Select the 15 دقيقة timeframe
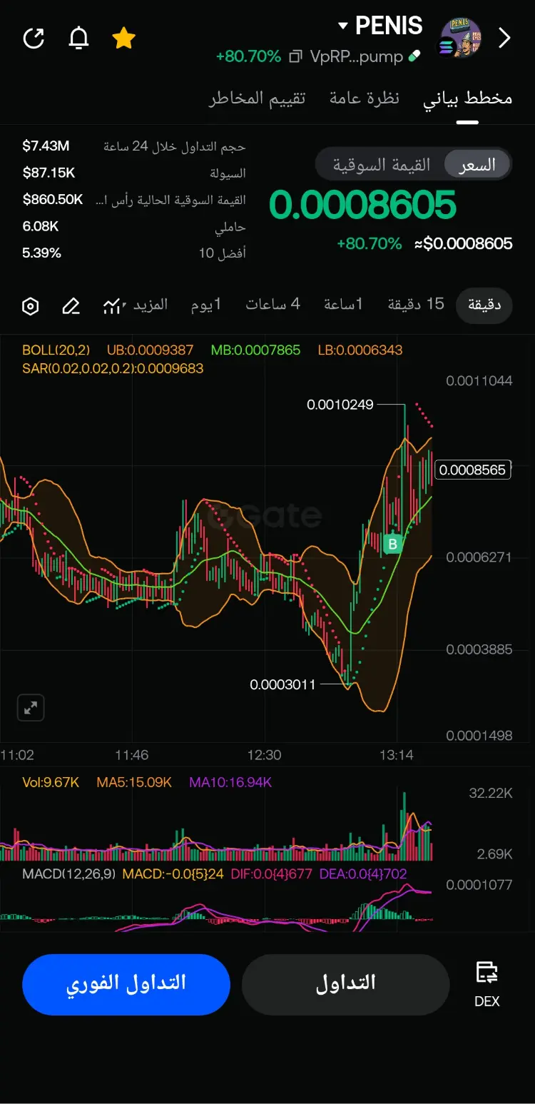The width and height of the screenshot is (535, 1104). [416, 305]
